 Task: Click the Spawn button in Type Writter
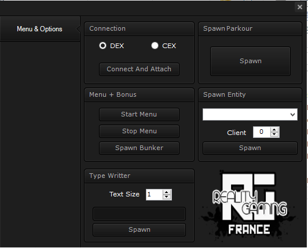coord(139,229)
